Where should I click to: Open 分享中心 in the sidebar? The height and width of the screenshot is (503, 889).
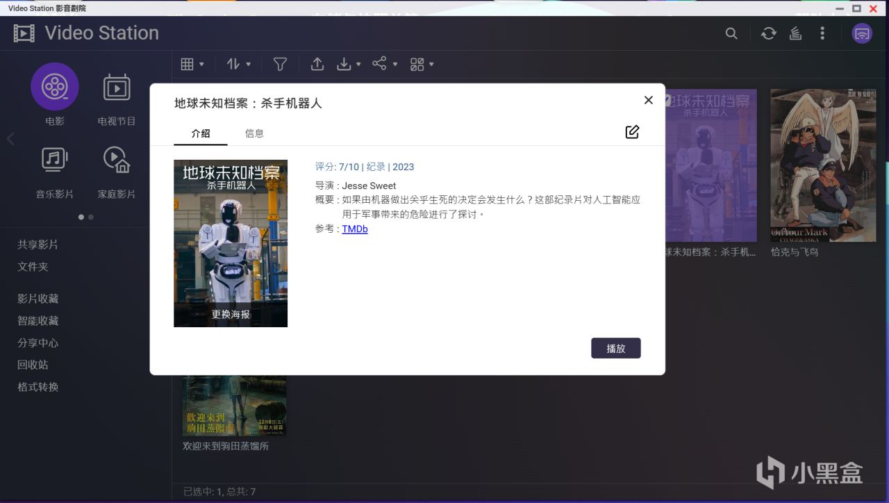(38, 343)
